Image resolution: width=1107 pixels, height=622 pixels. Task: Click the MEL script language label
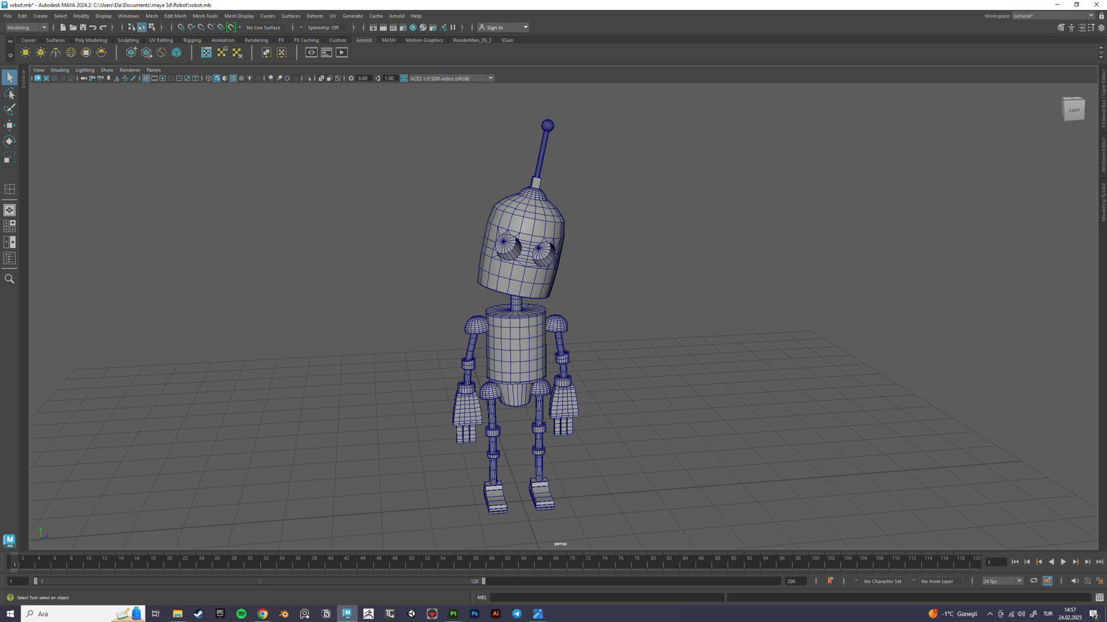[x=482, y=597]
